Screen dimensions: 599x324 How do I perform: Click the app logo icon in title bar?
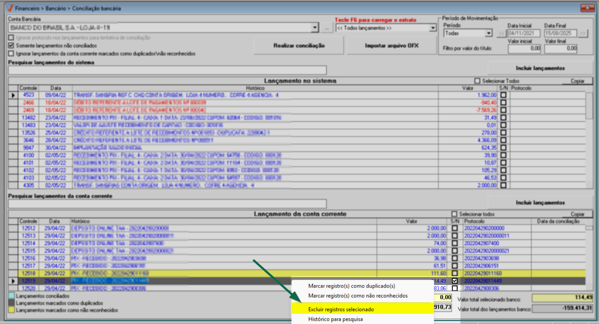(10, 8)
